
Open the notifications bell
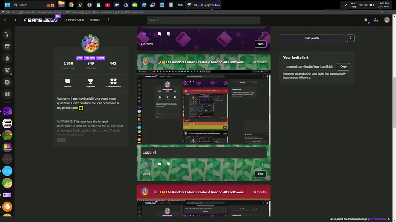(x=366, y=20)
